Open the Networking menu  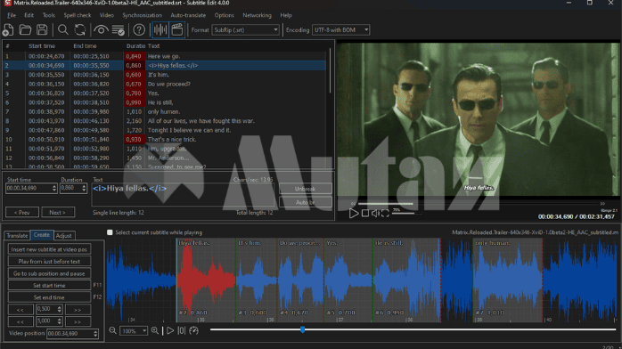(x=257, y=15)
